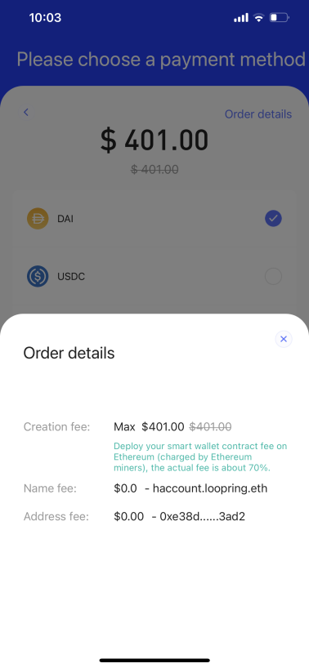
Task: Tap the 0xe38d......3ad2 address
Action: click(x=203, y=517)
